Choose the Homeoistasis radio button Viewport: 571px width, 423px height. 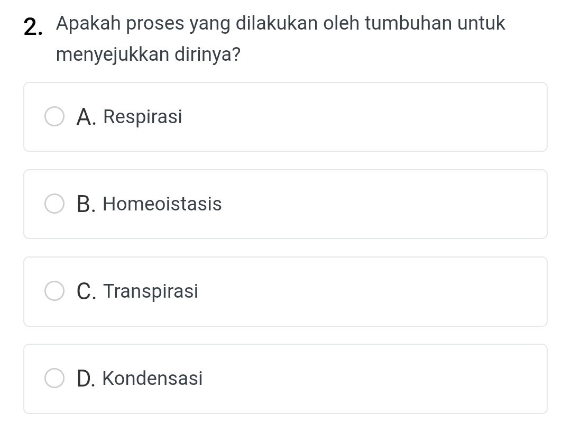pyautogui.click(x=54, y=204)
